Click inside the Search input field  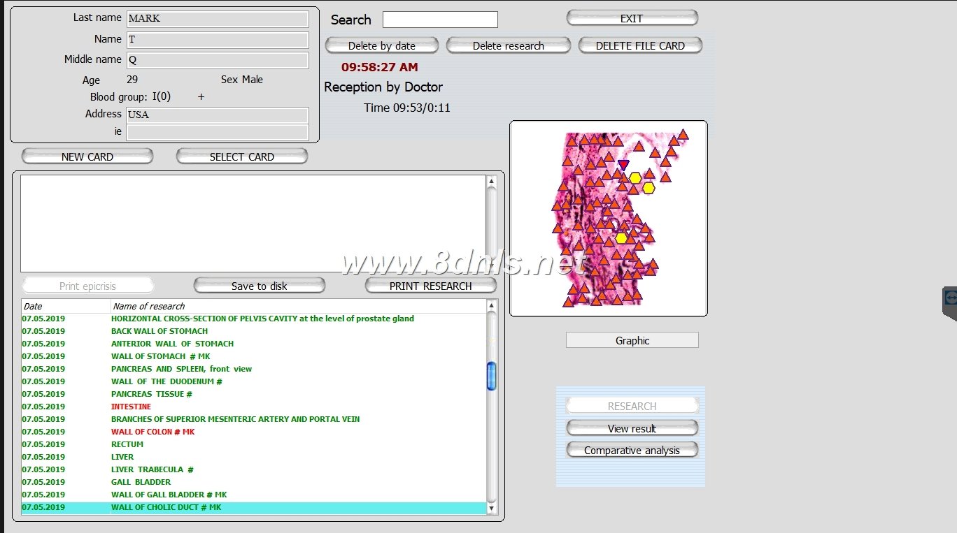click(x=440, y=19)
